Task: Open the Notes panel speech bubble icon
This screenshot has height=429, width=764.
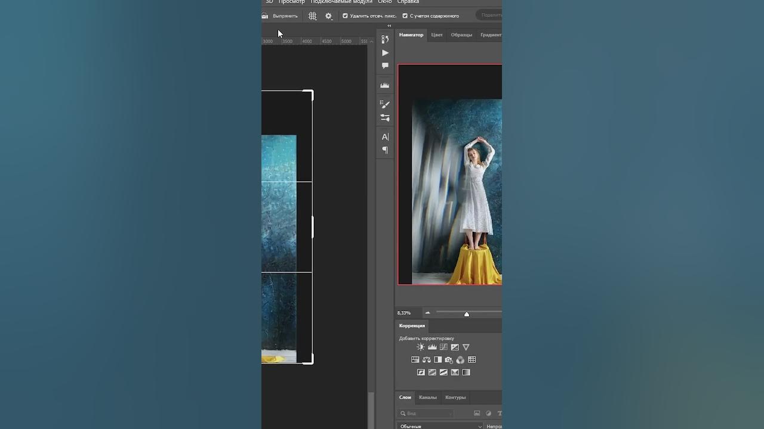Action: click(385, 66)
